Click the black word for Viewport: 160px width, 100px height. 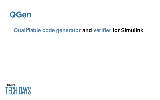click(x=116, y=30)
